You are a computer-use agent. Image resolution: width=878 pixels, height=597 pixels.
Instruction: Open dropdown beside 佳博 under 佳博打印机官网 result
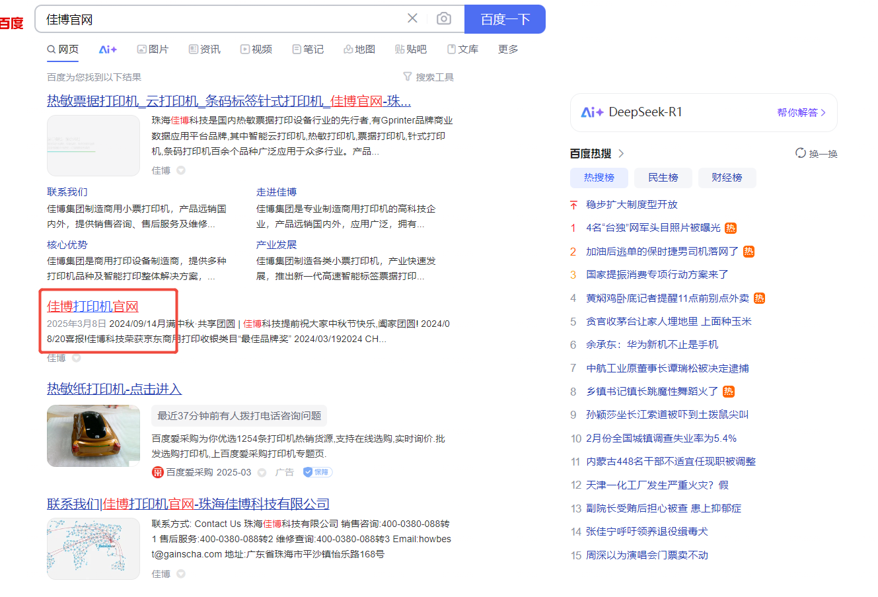click(76, 358)
